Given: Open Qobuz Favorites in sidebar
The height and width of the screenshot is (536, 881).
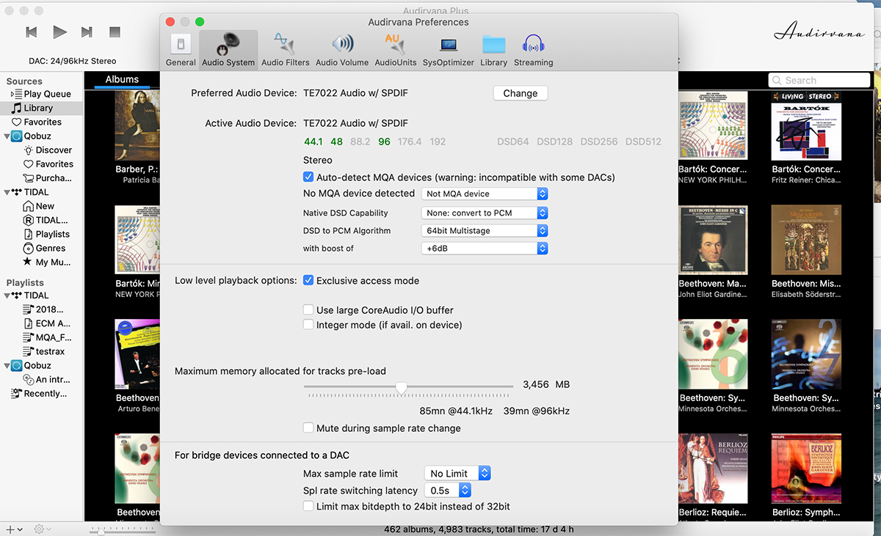Looking at the screenshot, I should tap(48, 164).
